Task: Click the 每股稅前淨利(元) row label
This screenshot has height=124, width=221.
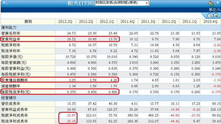Action: pos(16,74)
